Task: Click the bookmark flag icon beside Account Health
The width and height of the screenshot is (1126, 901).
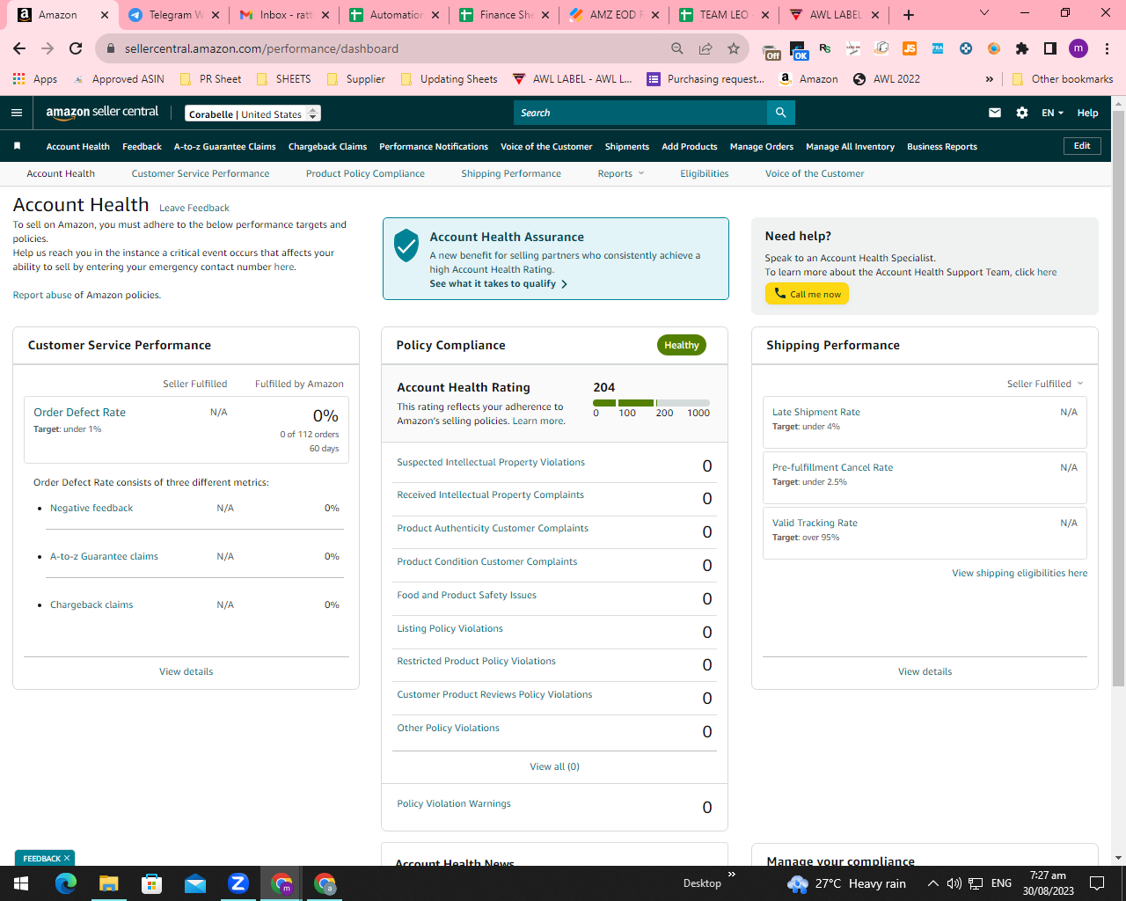Action: (17, 146)
